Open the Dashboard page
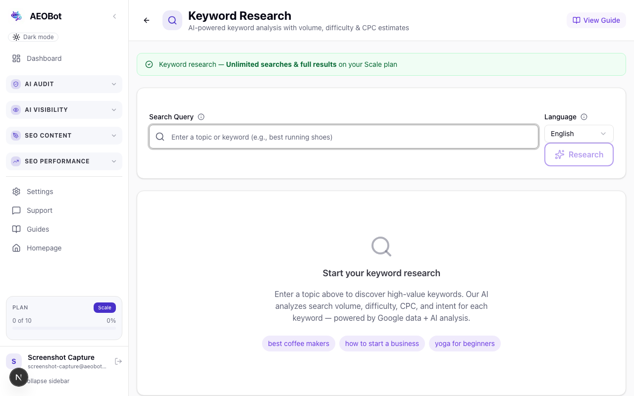The width and height of the screenshot is (634, 396). pos(64,58)
